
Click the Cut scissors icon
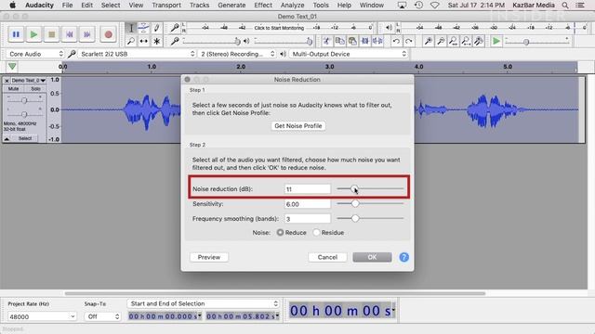[x=326, y=41]
